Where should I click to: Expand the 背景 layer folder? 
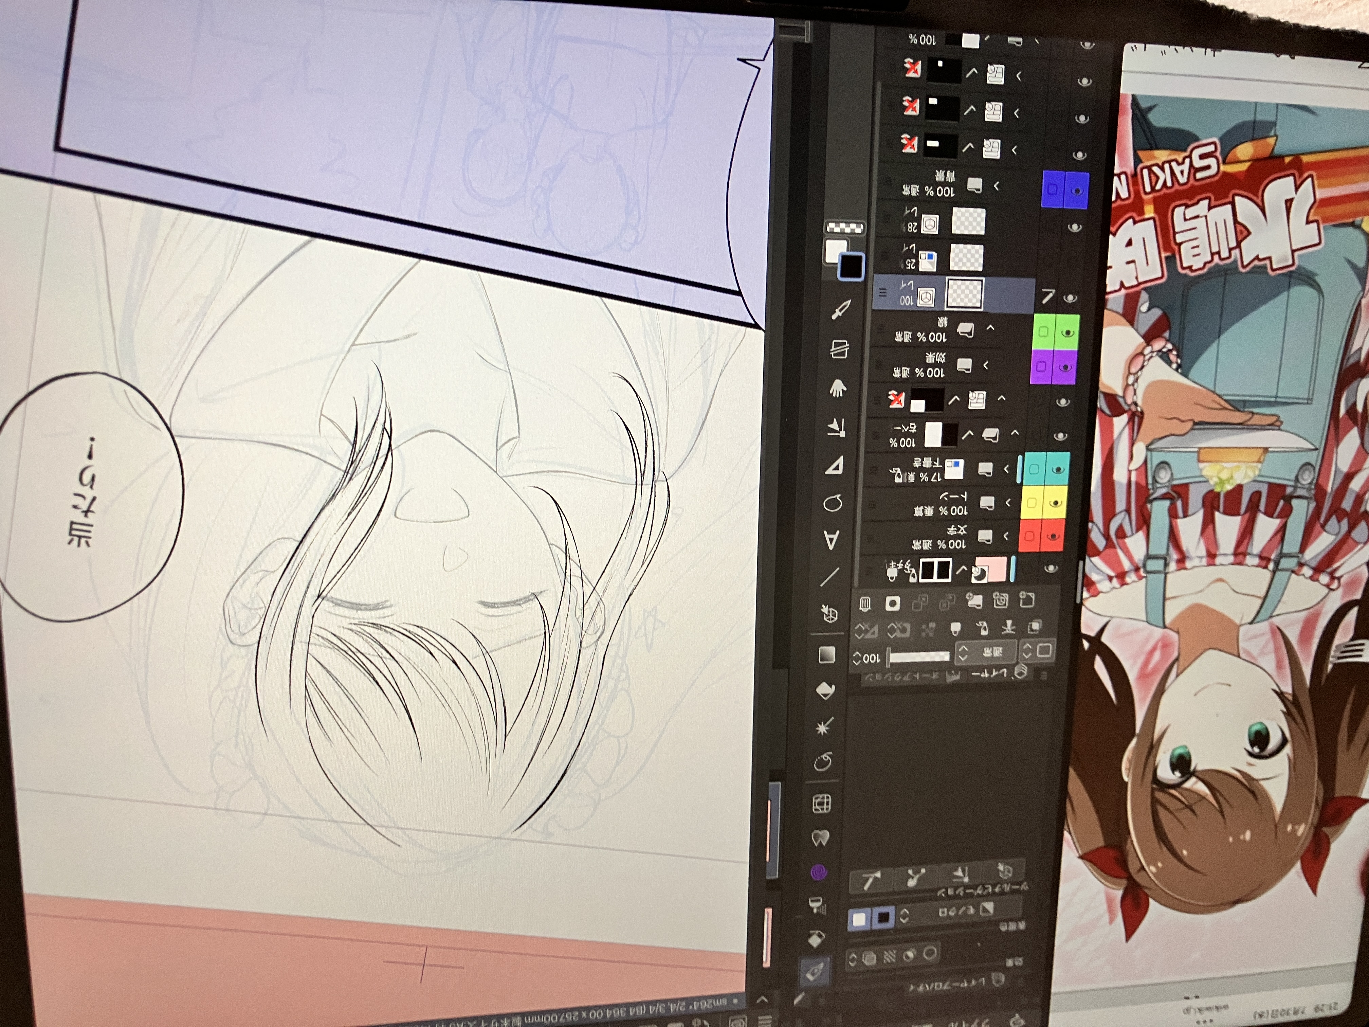tap(997, 186)
